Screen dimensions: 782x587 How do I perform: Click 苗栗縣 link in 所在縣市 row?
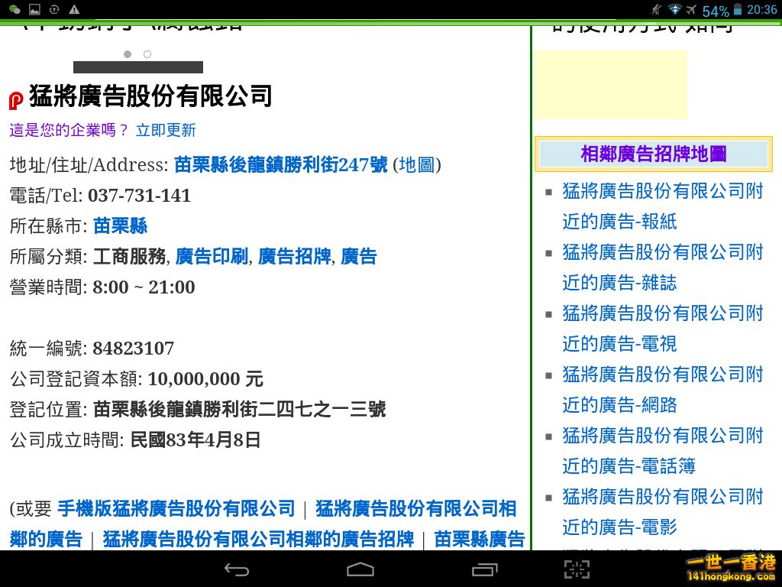120,225
